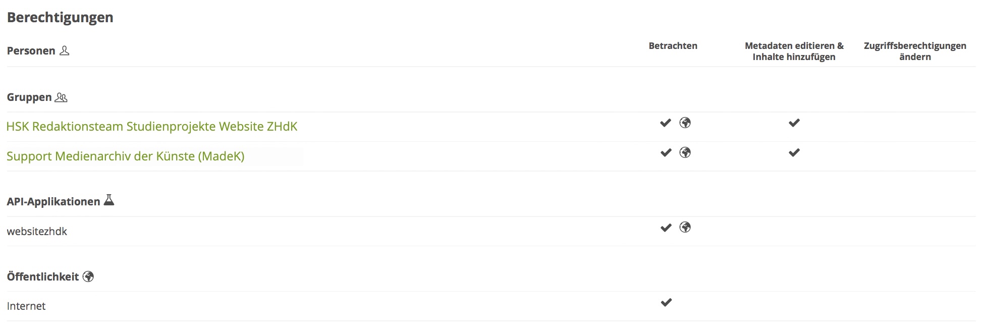Click the Betrachten column header
This screenshot has width=984, height=334.
(673, 46)
